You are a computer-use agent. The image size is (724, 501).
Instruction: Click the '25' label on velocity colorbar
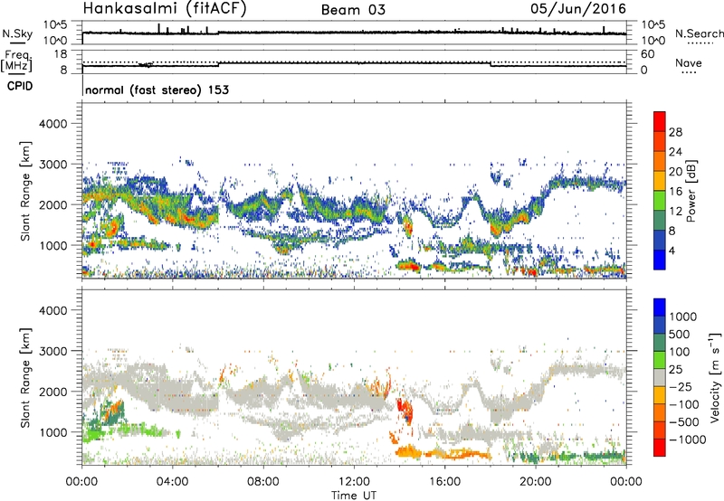(676, 370)
